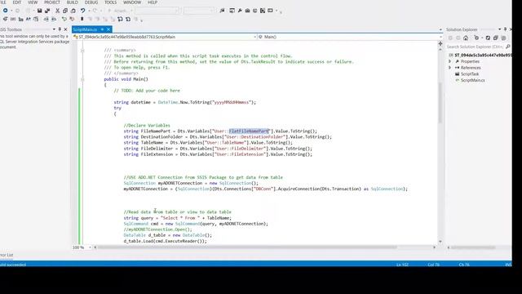This screenshot has width=522, height=294.
Task: Pin the ScriptMain.cs tab
Action: (103, 29)
